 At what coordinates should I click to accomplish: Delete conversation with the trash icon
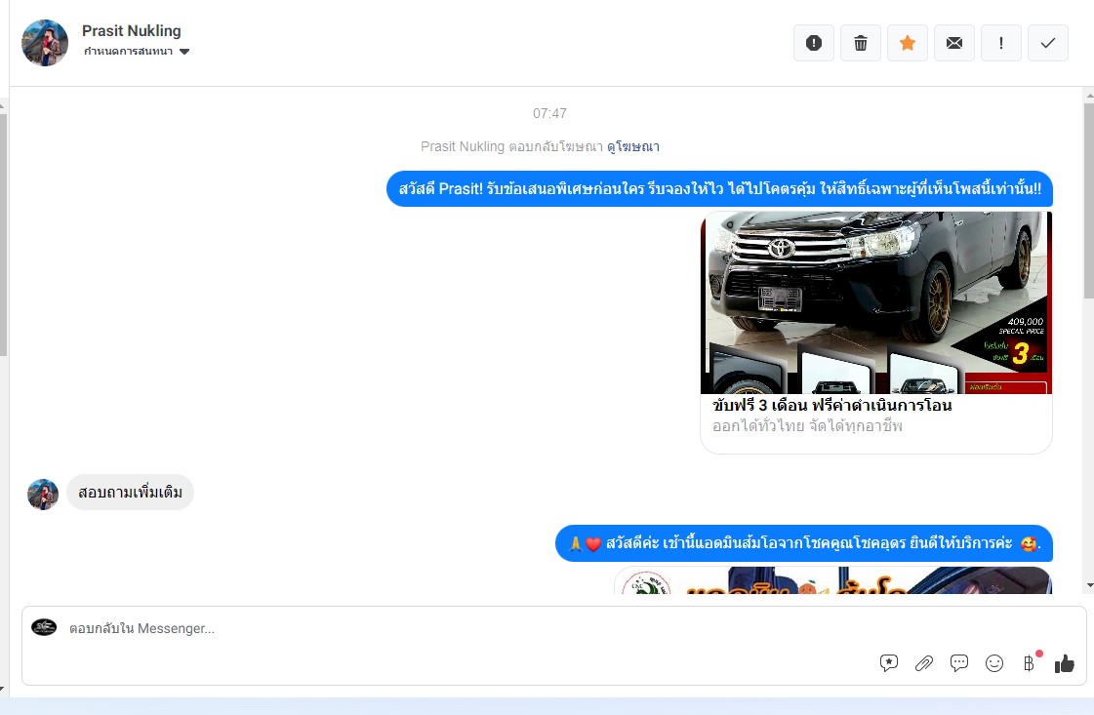861,43
